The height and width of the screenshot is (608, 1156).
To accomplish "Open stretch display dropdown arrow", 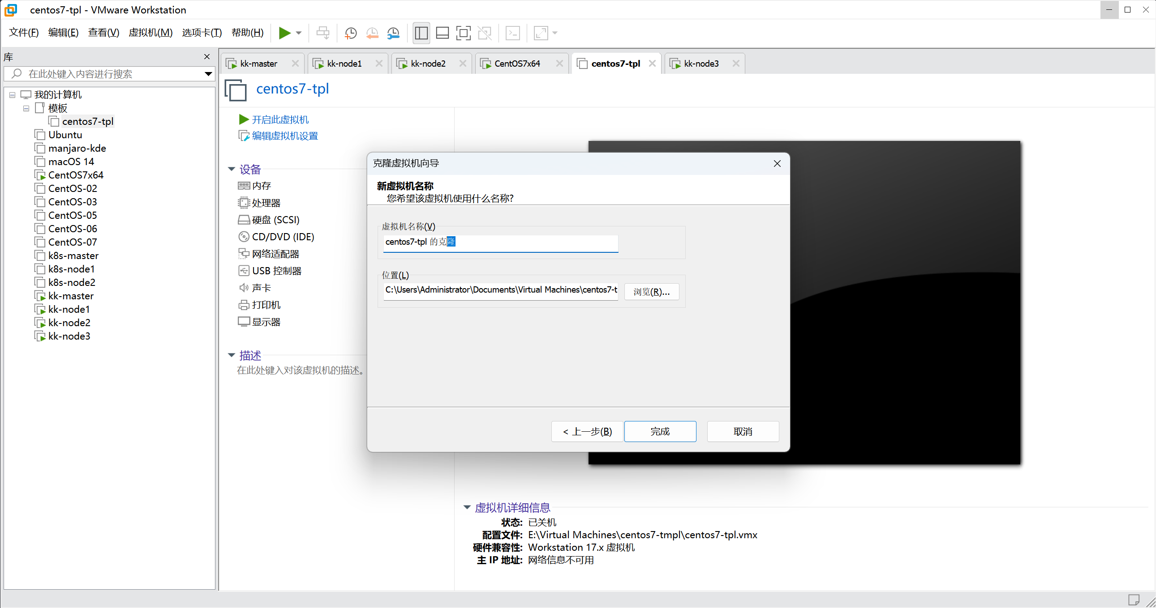I will tap(554, 33).
